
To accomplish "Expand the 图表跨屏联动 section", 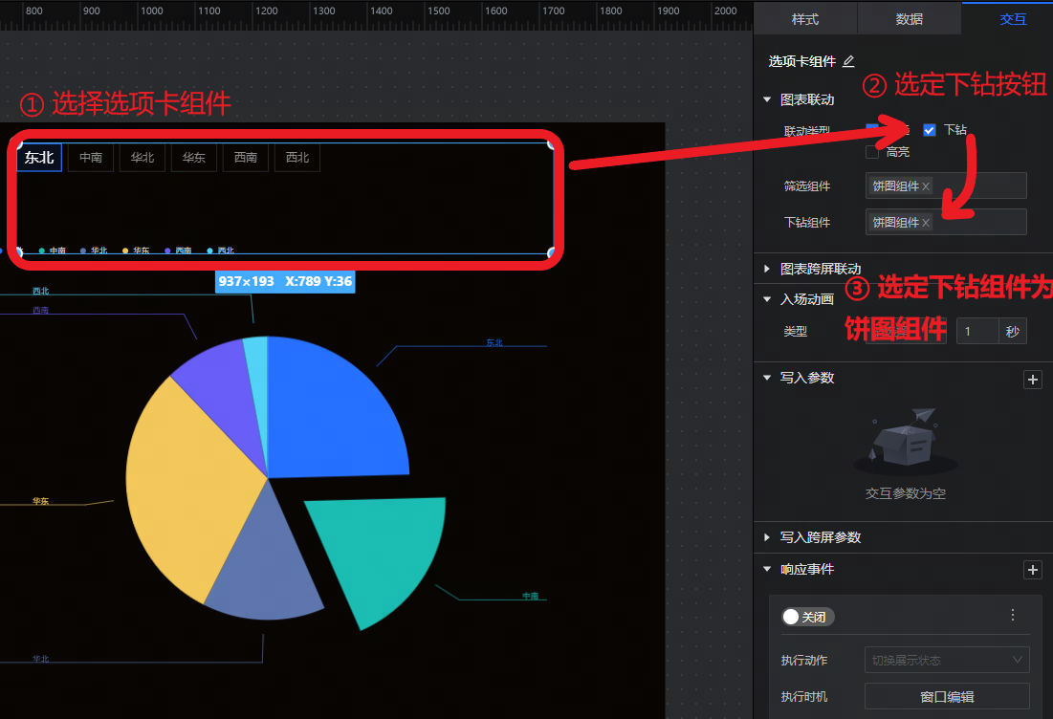I will click(x=767, y=269).
